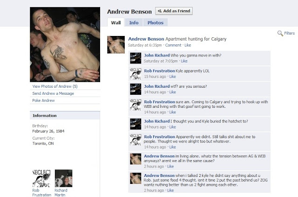The height and width of the screenshot is (197, 298).
Task: Click Poke Andrew link
Action: 43,100
